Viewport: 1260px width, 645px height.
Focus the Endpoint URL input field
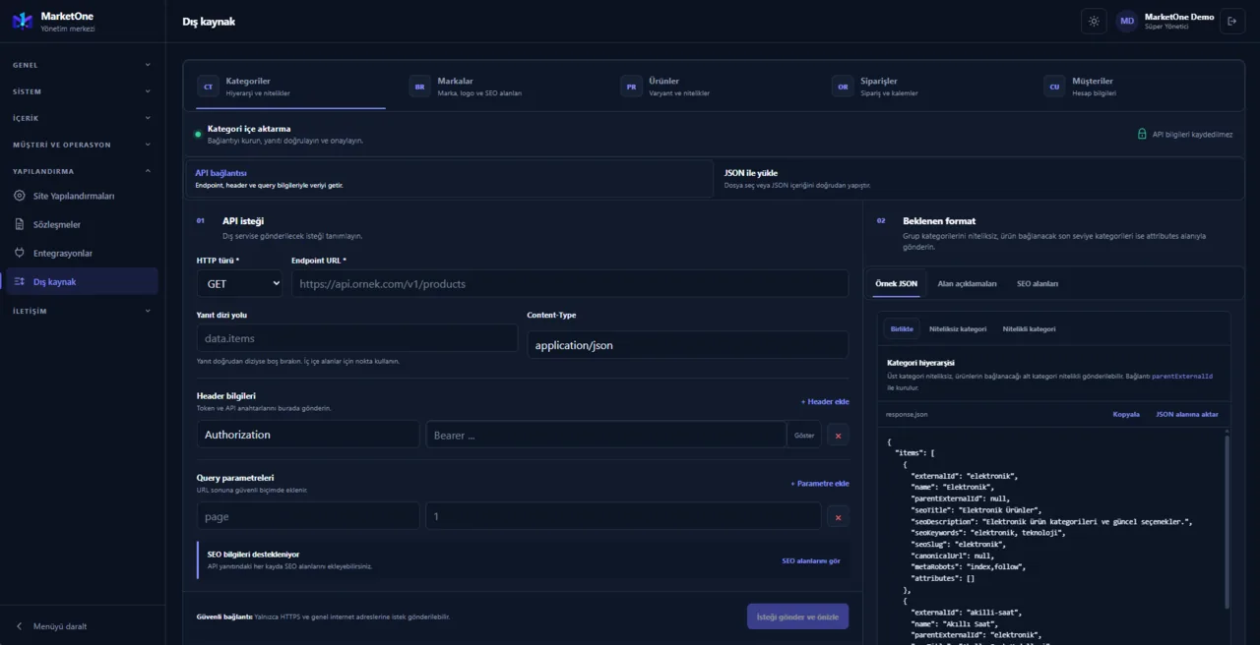[x=570, y=284]
